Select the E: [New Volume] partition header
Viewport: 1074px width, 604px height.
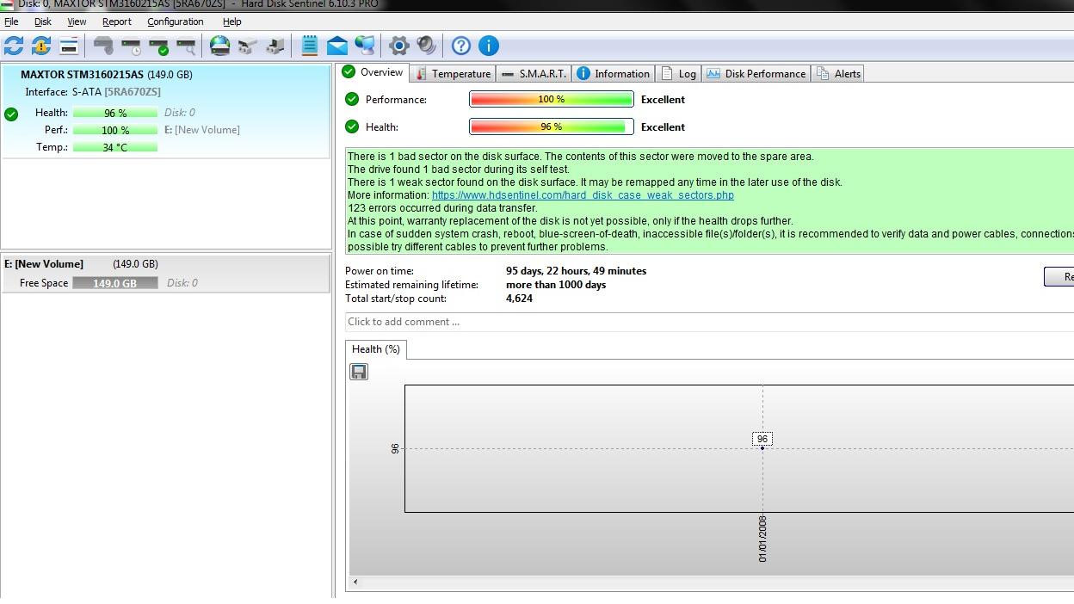(165, 264)
